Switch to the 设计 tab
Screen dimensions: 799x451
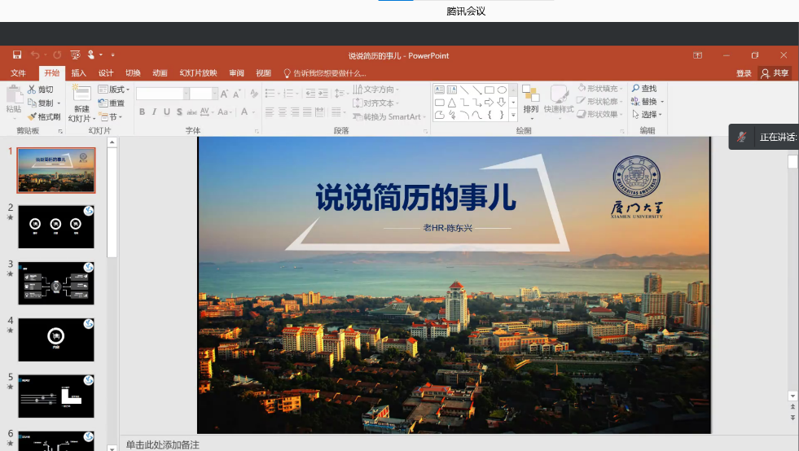pyautogui.click(x=106, y=73)
